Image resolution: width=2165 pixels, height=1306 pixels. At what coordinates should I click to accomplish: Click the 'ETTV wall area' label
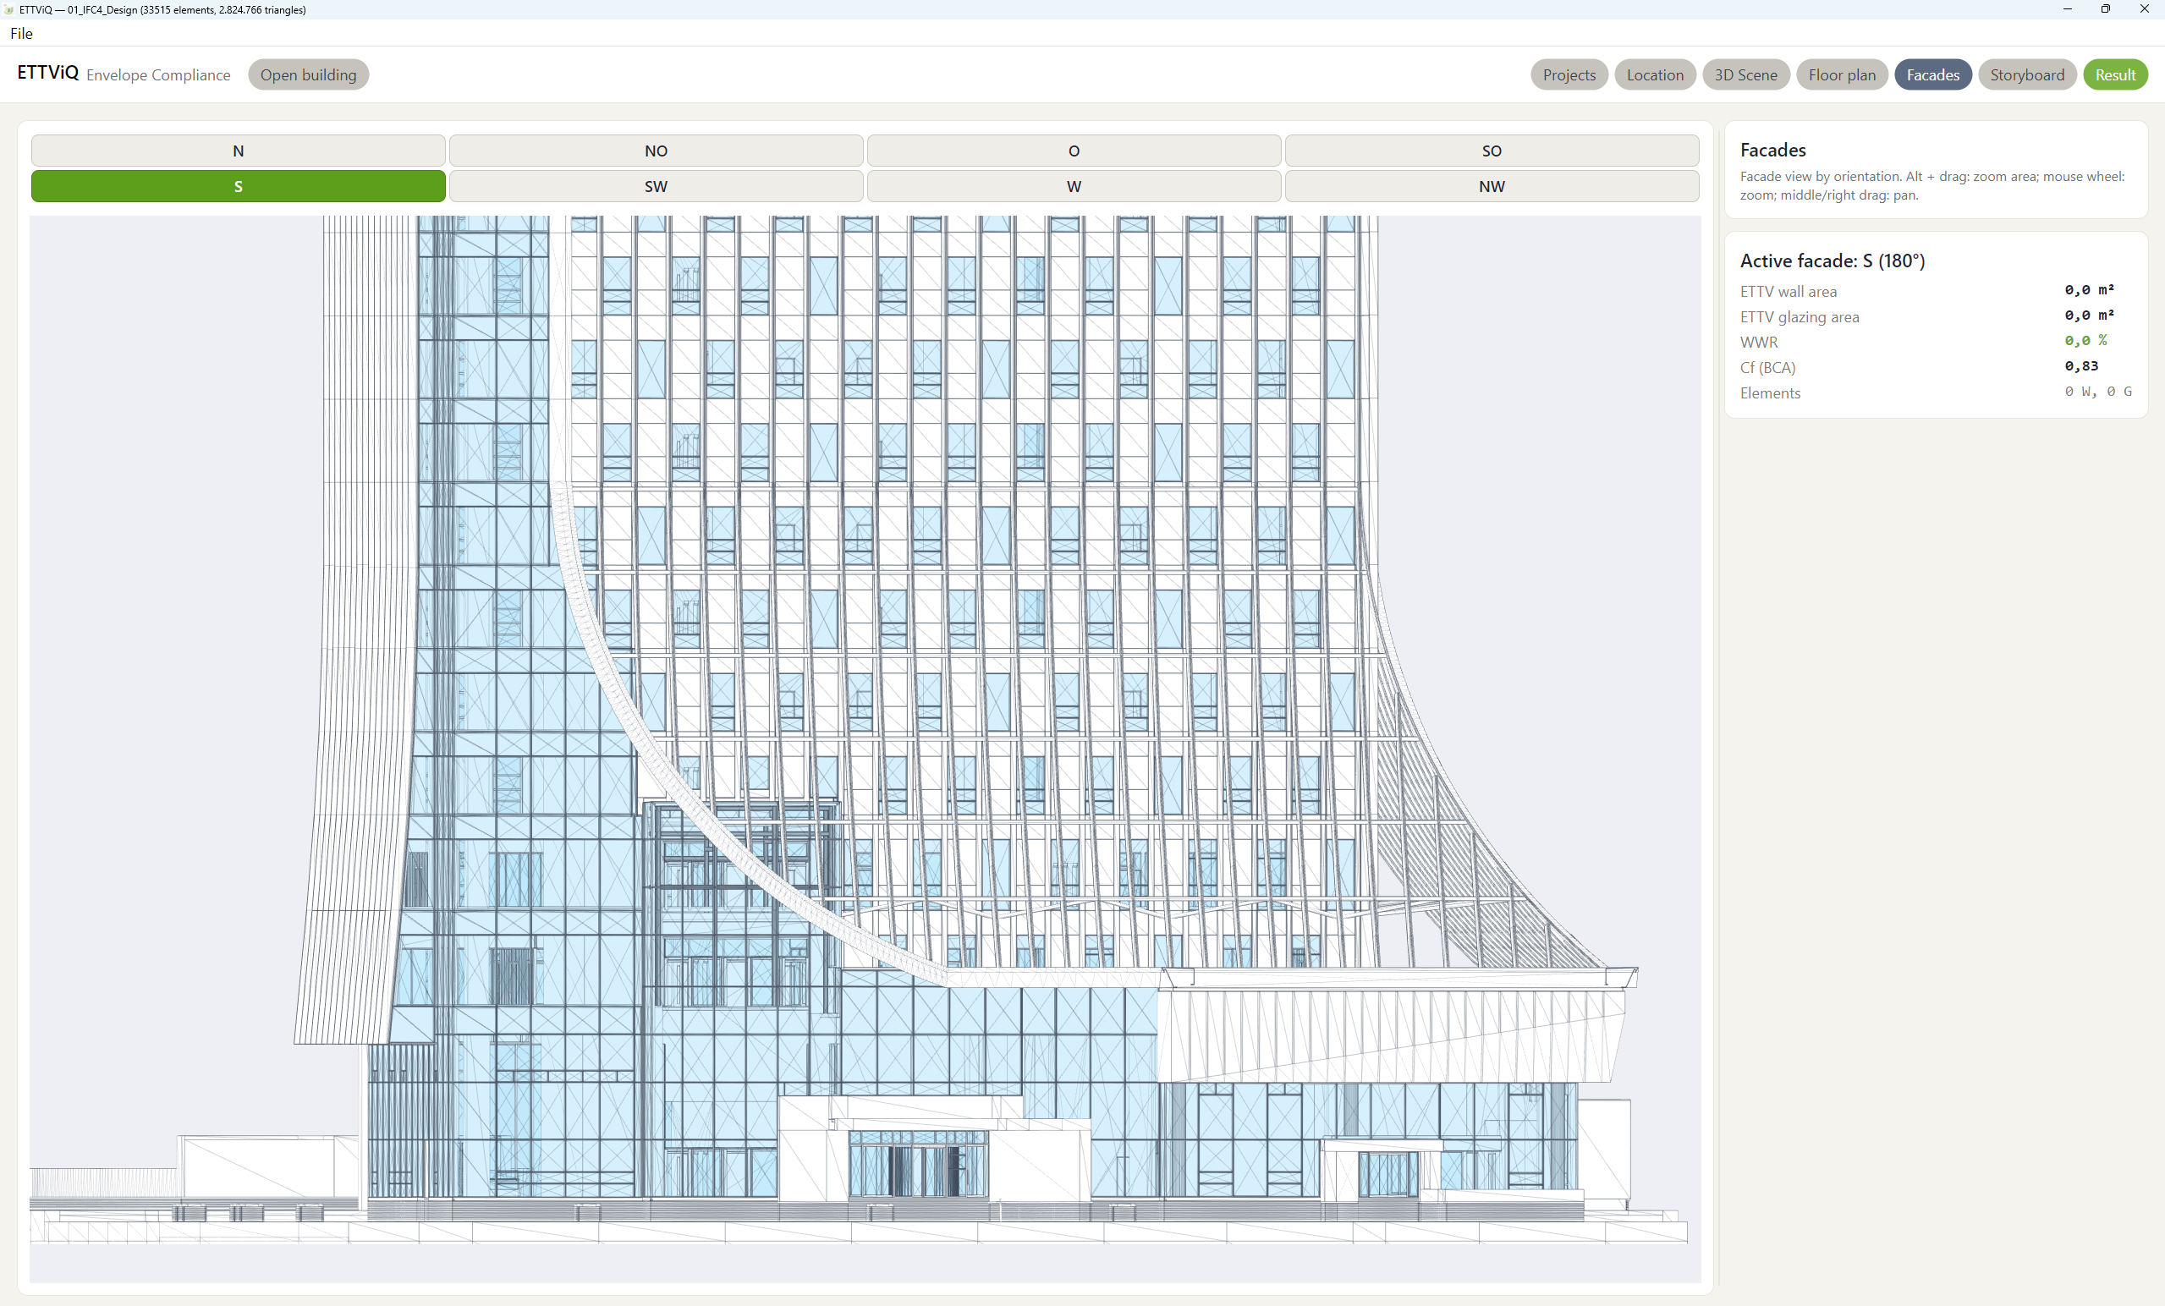pos(1788,292)
